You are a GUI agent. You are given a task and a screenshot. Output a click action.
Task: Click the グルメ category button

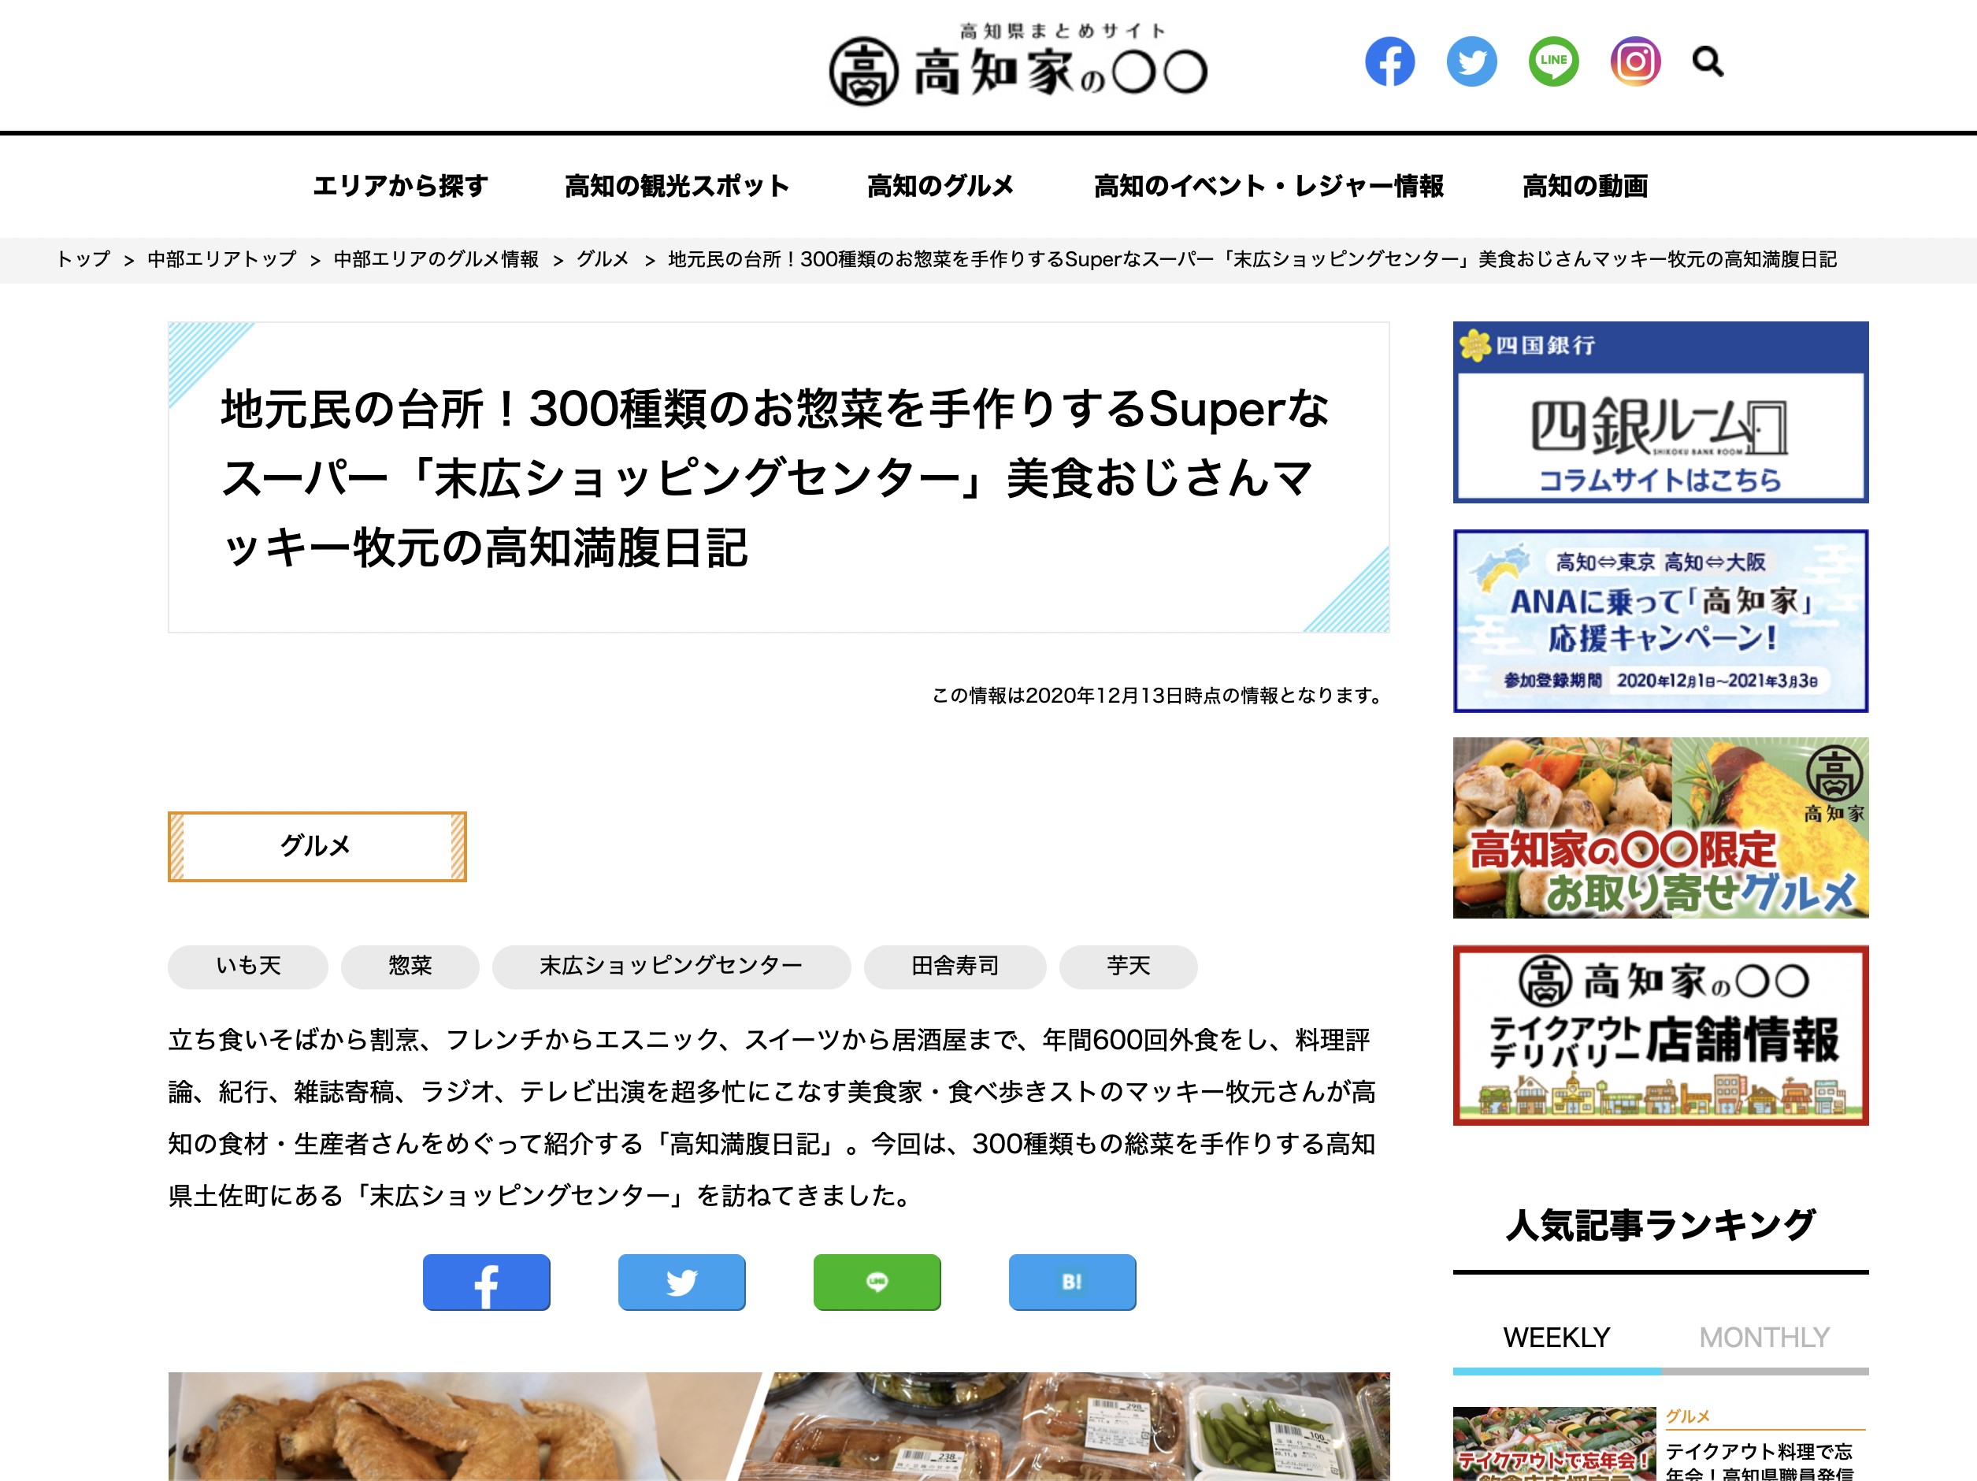(317, 845)
